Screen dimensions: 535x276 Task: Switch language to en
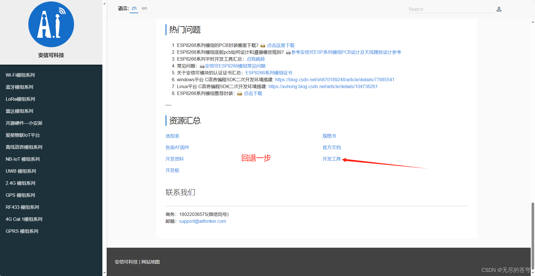[144, 8]
